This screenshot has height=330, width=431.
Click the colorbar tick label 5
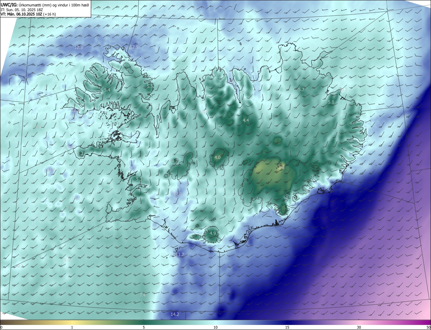point(144,327)
